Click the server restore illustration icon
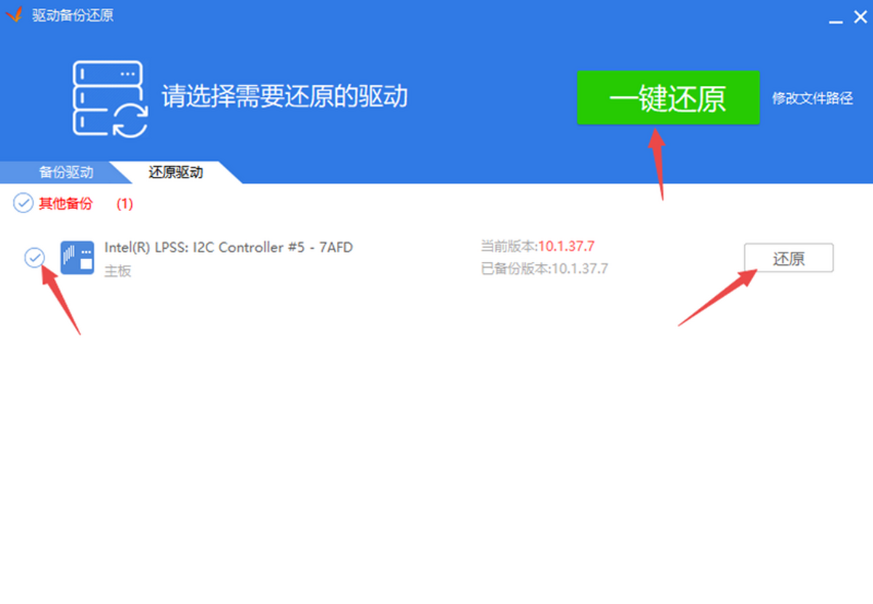The image size is (873, 604). (110, 99)
